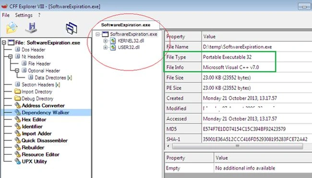312x178 pixels.
Task: Click the KERNEL32.dll module icon
Action: [x=113, y=41]
